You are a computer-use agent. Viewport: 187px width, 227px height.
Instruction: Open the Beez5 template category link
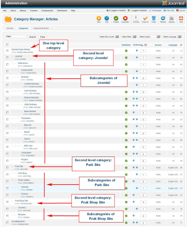(27, 132)
